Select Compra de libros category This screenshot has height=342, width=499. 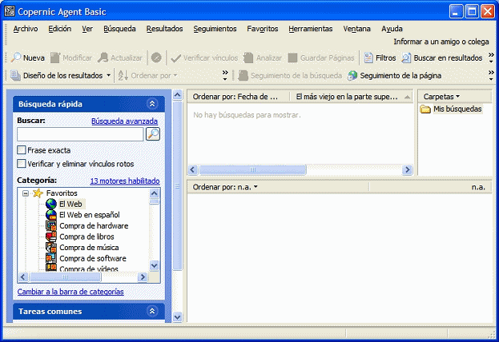tap(51, 237)
